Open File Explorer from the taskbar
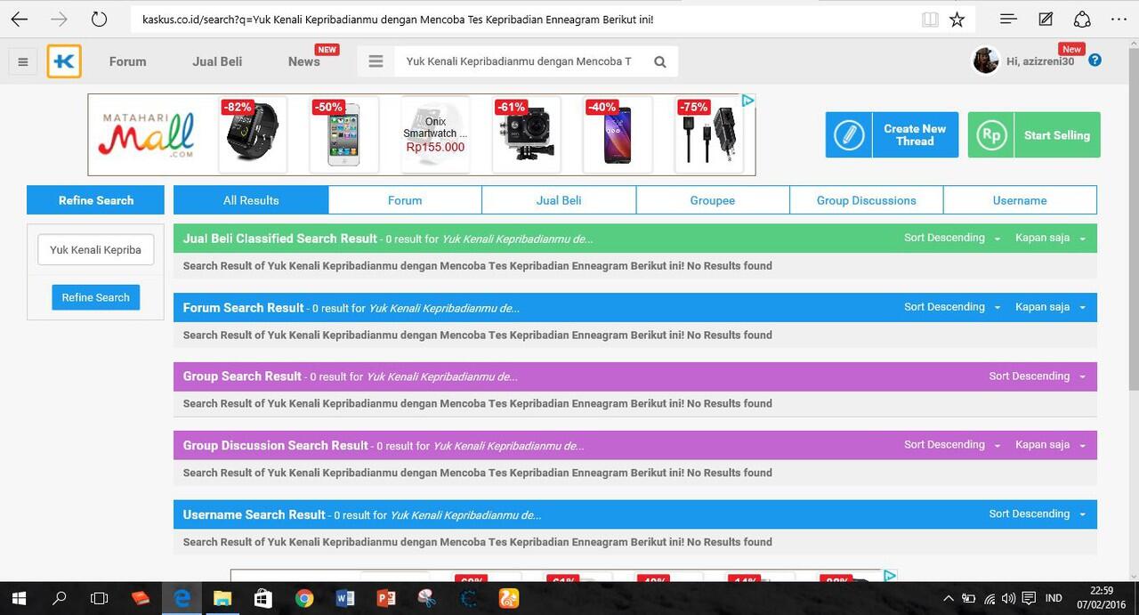Image resolution: width=1139 pixels, height=615 pixels. 222,598
